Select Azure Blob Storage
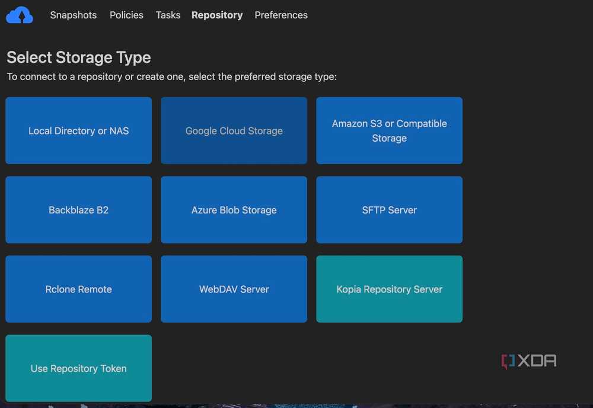The height and width of the screenshot is (408, 593). [x=234, y=210]
